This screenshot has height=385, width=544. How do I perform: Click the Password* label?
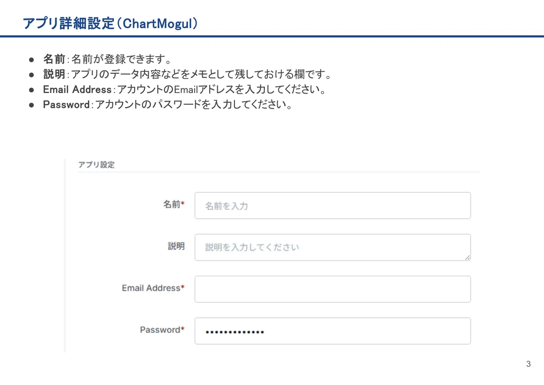[162, 330]
